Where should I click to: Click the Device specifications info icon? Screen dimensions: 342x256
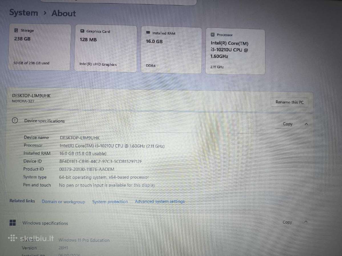point(15,120)
